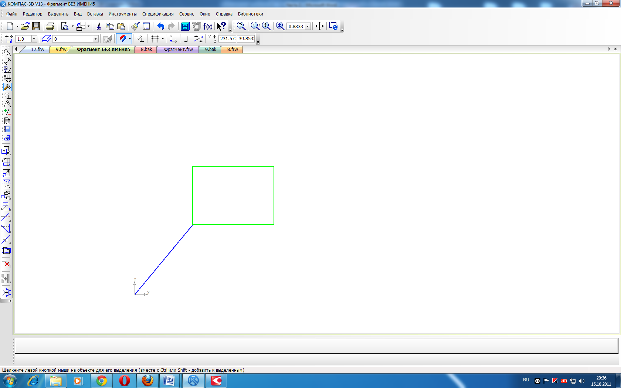Switch to the 9.bak tab
The width and height of the screenshot is (621, 388).
click(211, 50)
